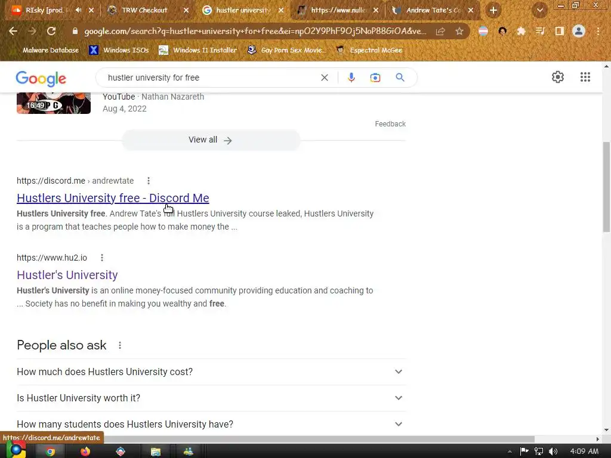Expand How much does Hustlers University cost?
611x458 pixels.
(211, 372)
